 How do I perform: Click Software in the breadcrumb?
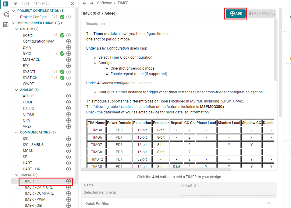point(105,3)
